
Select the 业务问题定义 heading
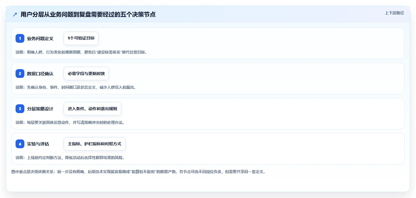(x=40, y=38)
